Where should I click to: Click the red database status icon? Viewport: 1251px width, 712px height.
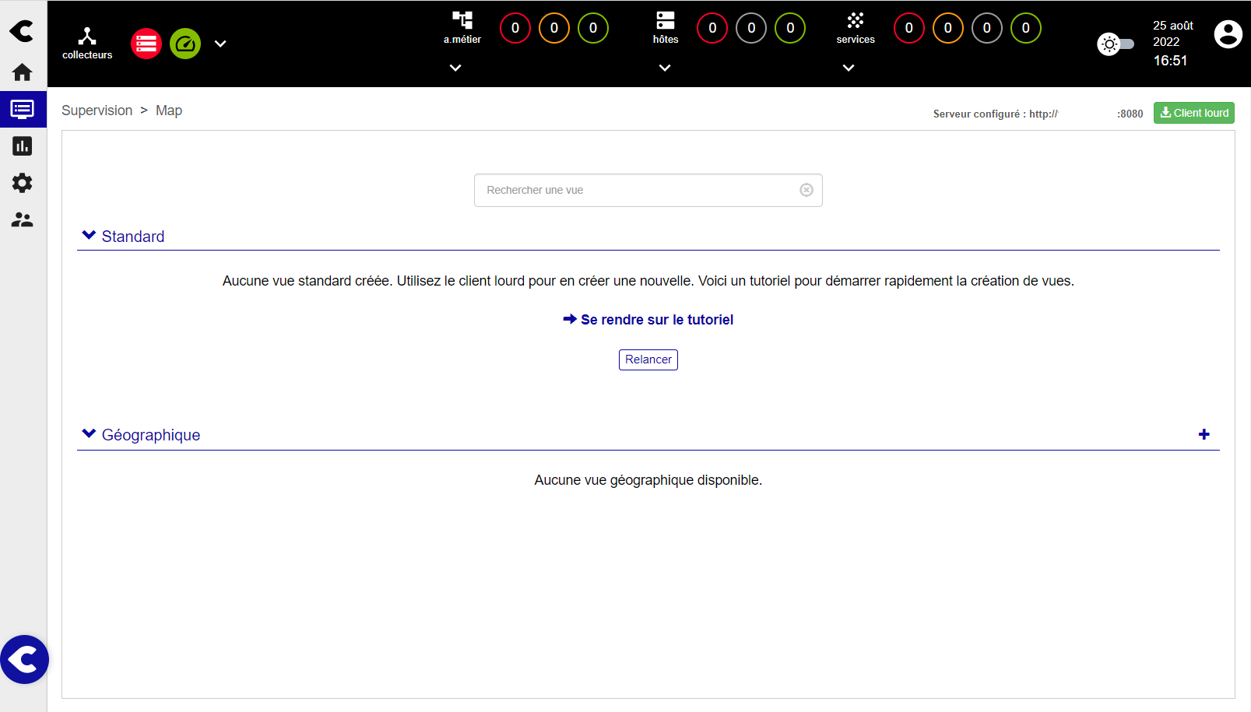click(146, 44)
